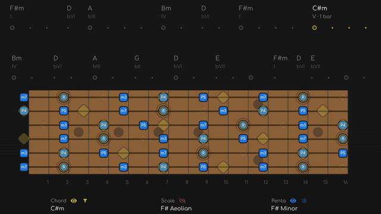
Task: Click the open-string m7 on the top string
Action: [x=24, y=97]
